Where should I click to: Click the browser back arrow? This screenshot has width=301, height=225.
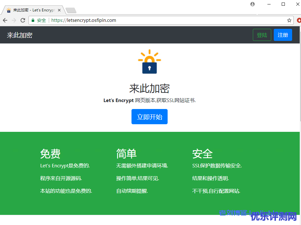[5, 20]
